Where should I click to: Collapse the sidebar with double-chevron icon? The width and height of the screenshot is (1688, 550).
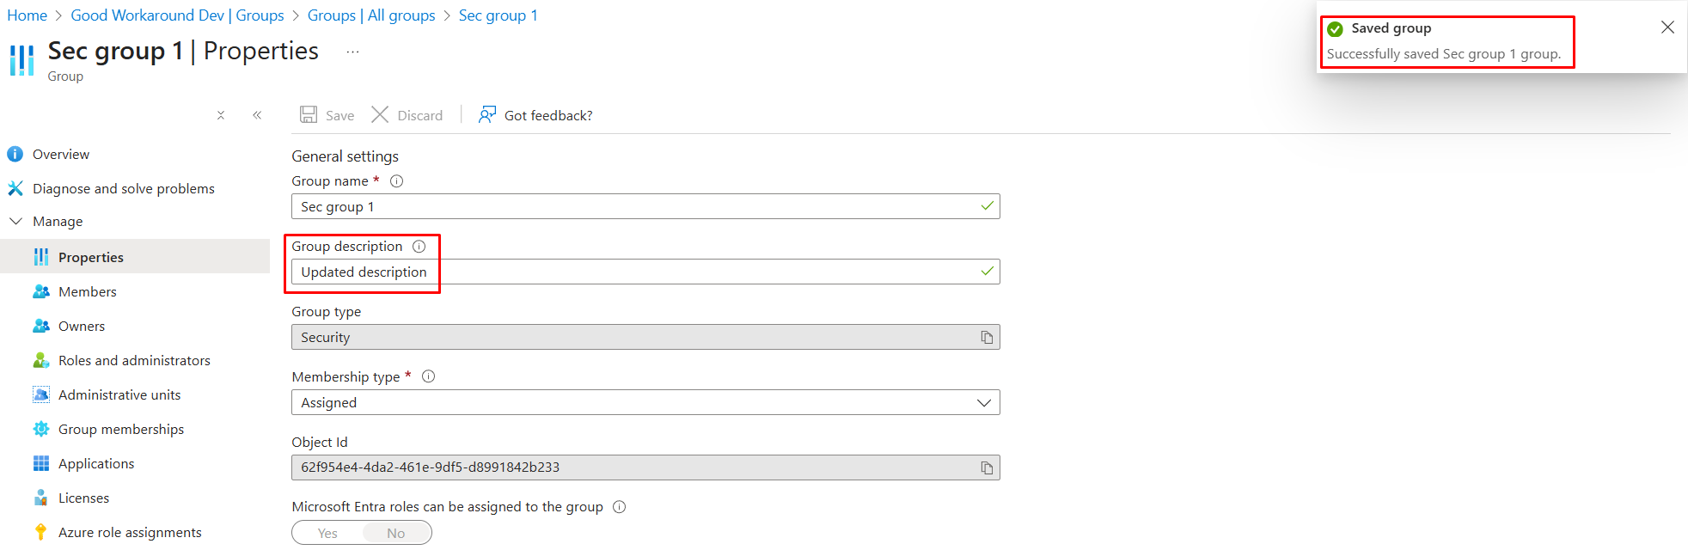(257, 115)
